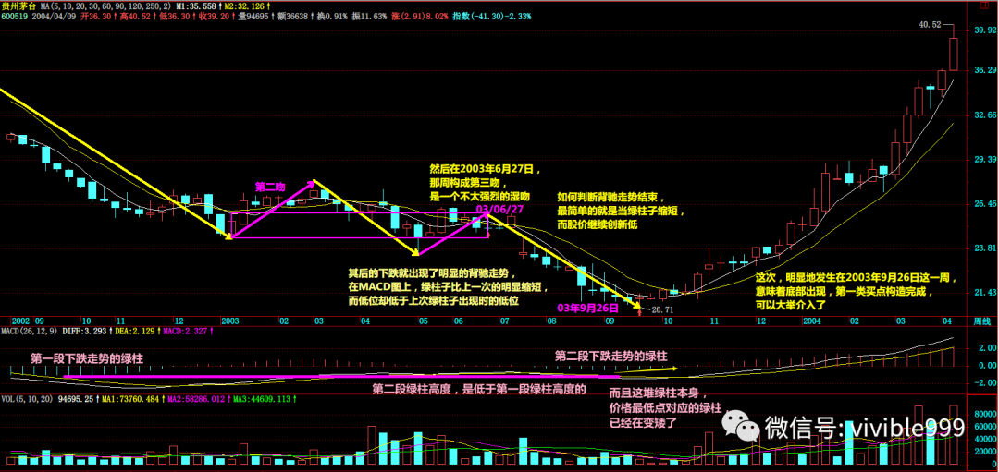The width and height of the screenshot is (999, 472).
Task: Click the volume reading 94695.25
Action: [78, 399]
